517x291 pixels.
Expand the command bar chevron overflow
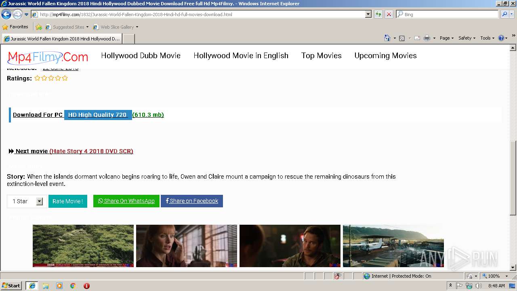coord(514,36)
